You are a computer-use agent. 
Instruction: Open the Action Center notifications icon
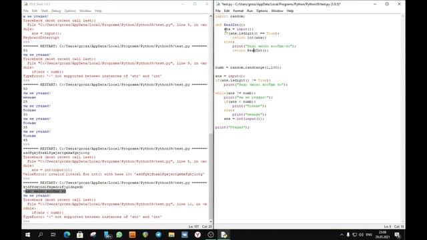click(398, 235)
